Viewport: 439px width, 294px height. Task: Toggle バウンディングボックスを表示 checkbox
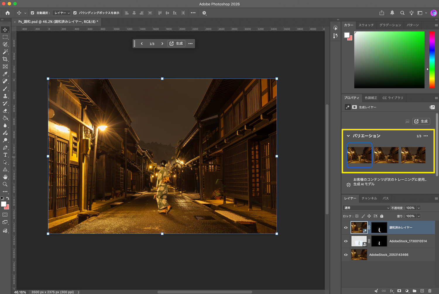point(75,13)
